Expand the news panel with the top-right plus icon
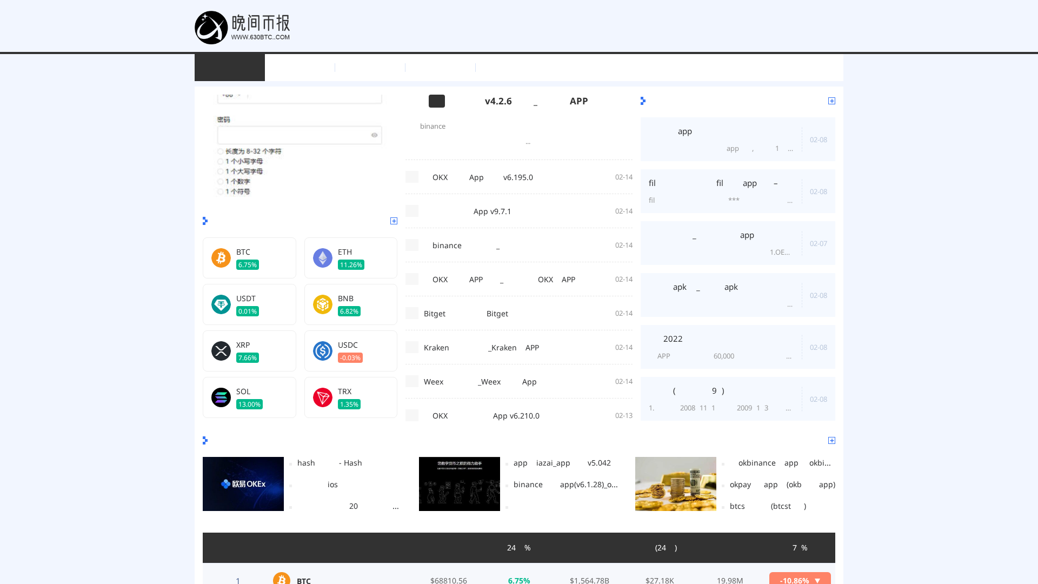Viewport: 1038px width, 584px height. click(831, 101)
